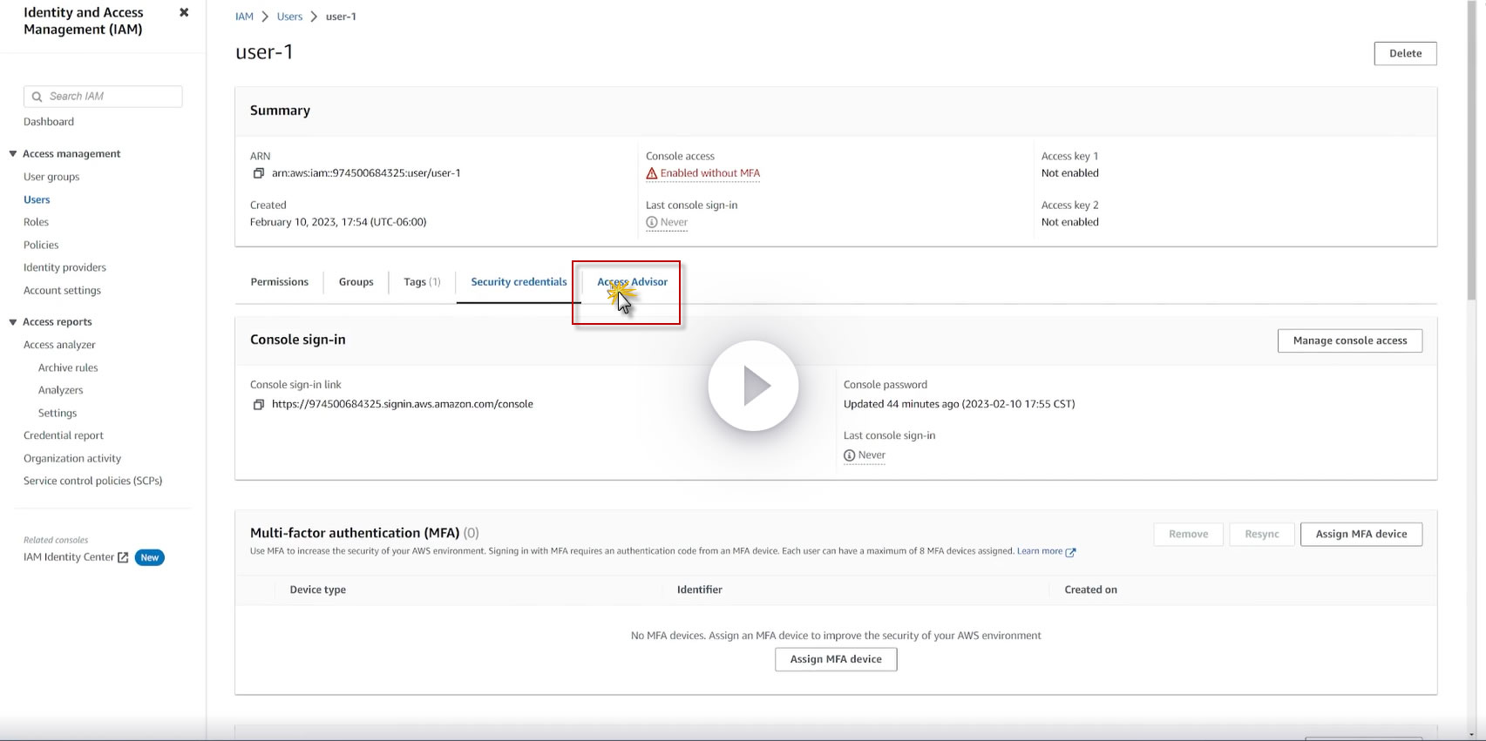Click the Learn more external link icon
The height and width of the screenshot is (741, 1486).
click(1070, 552)
